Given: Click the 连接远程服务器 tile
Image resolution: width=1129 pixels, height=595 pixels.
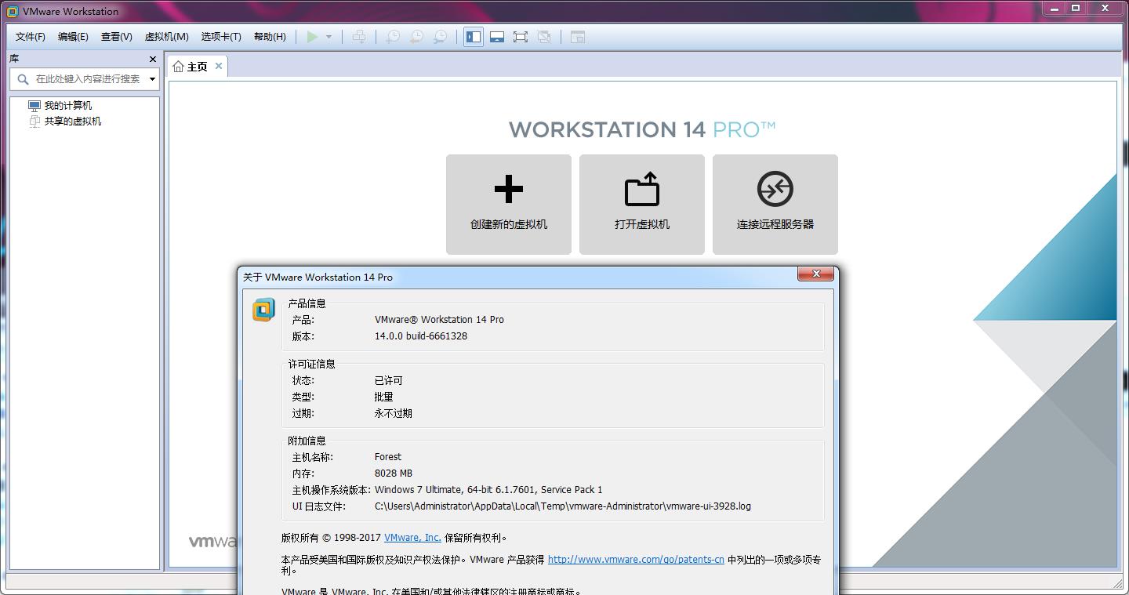Looking at the screenshot, I should [775, 205].
